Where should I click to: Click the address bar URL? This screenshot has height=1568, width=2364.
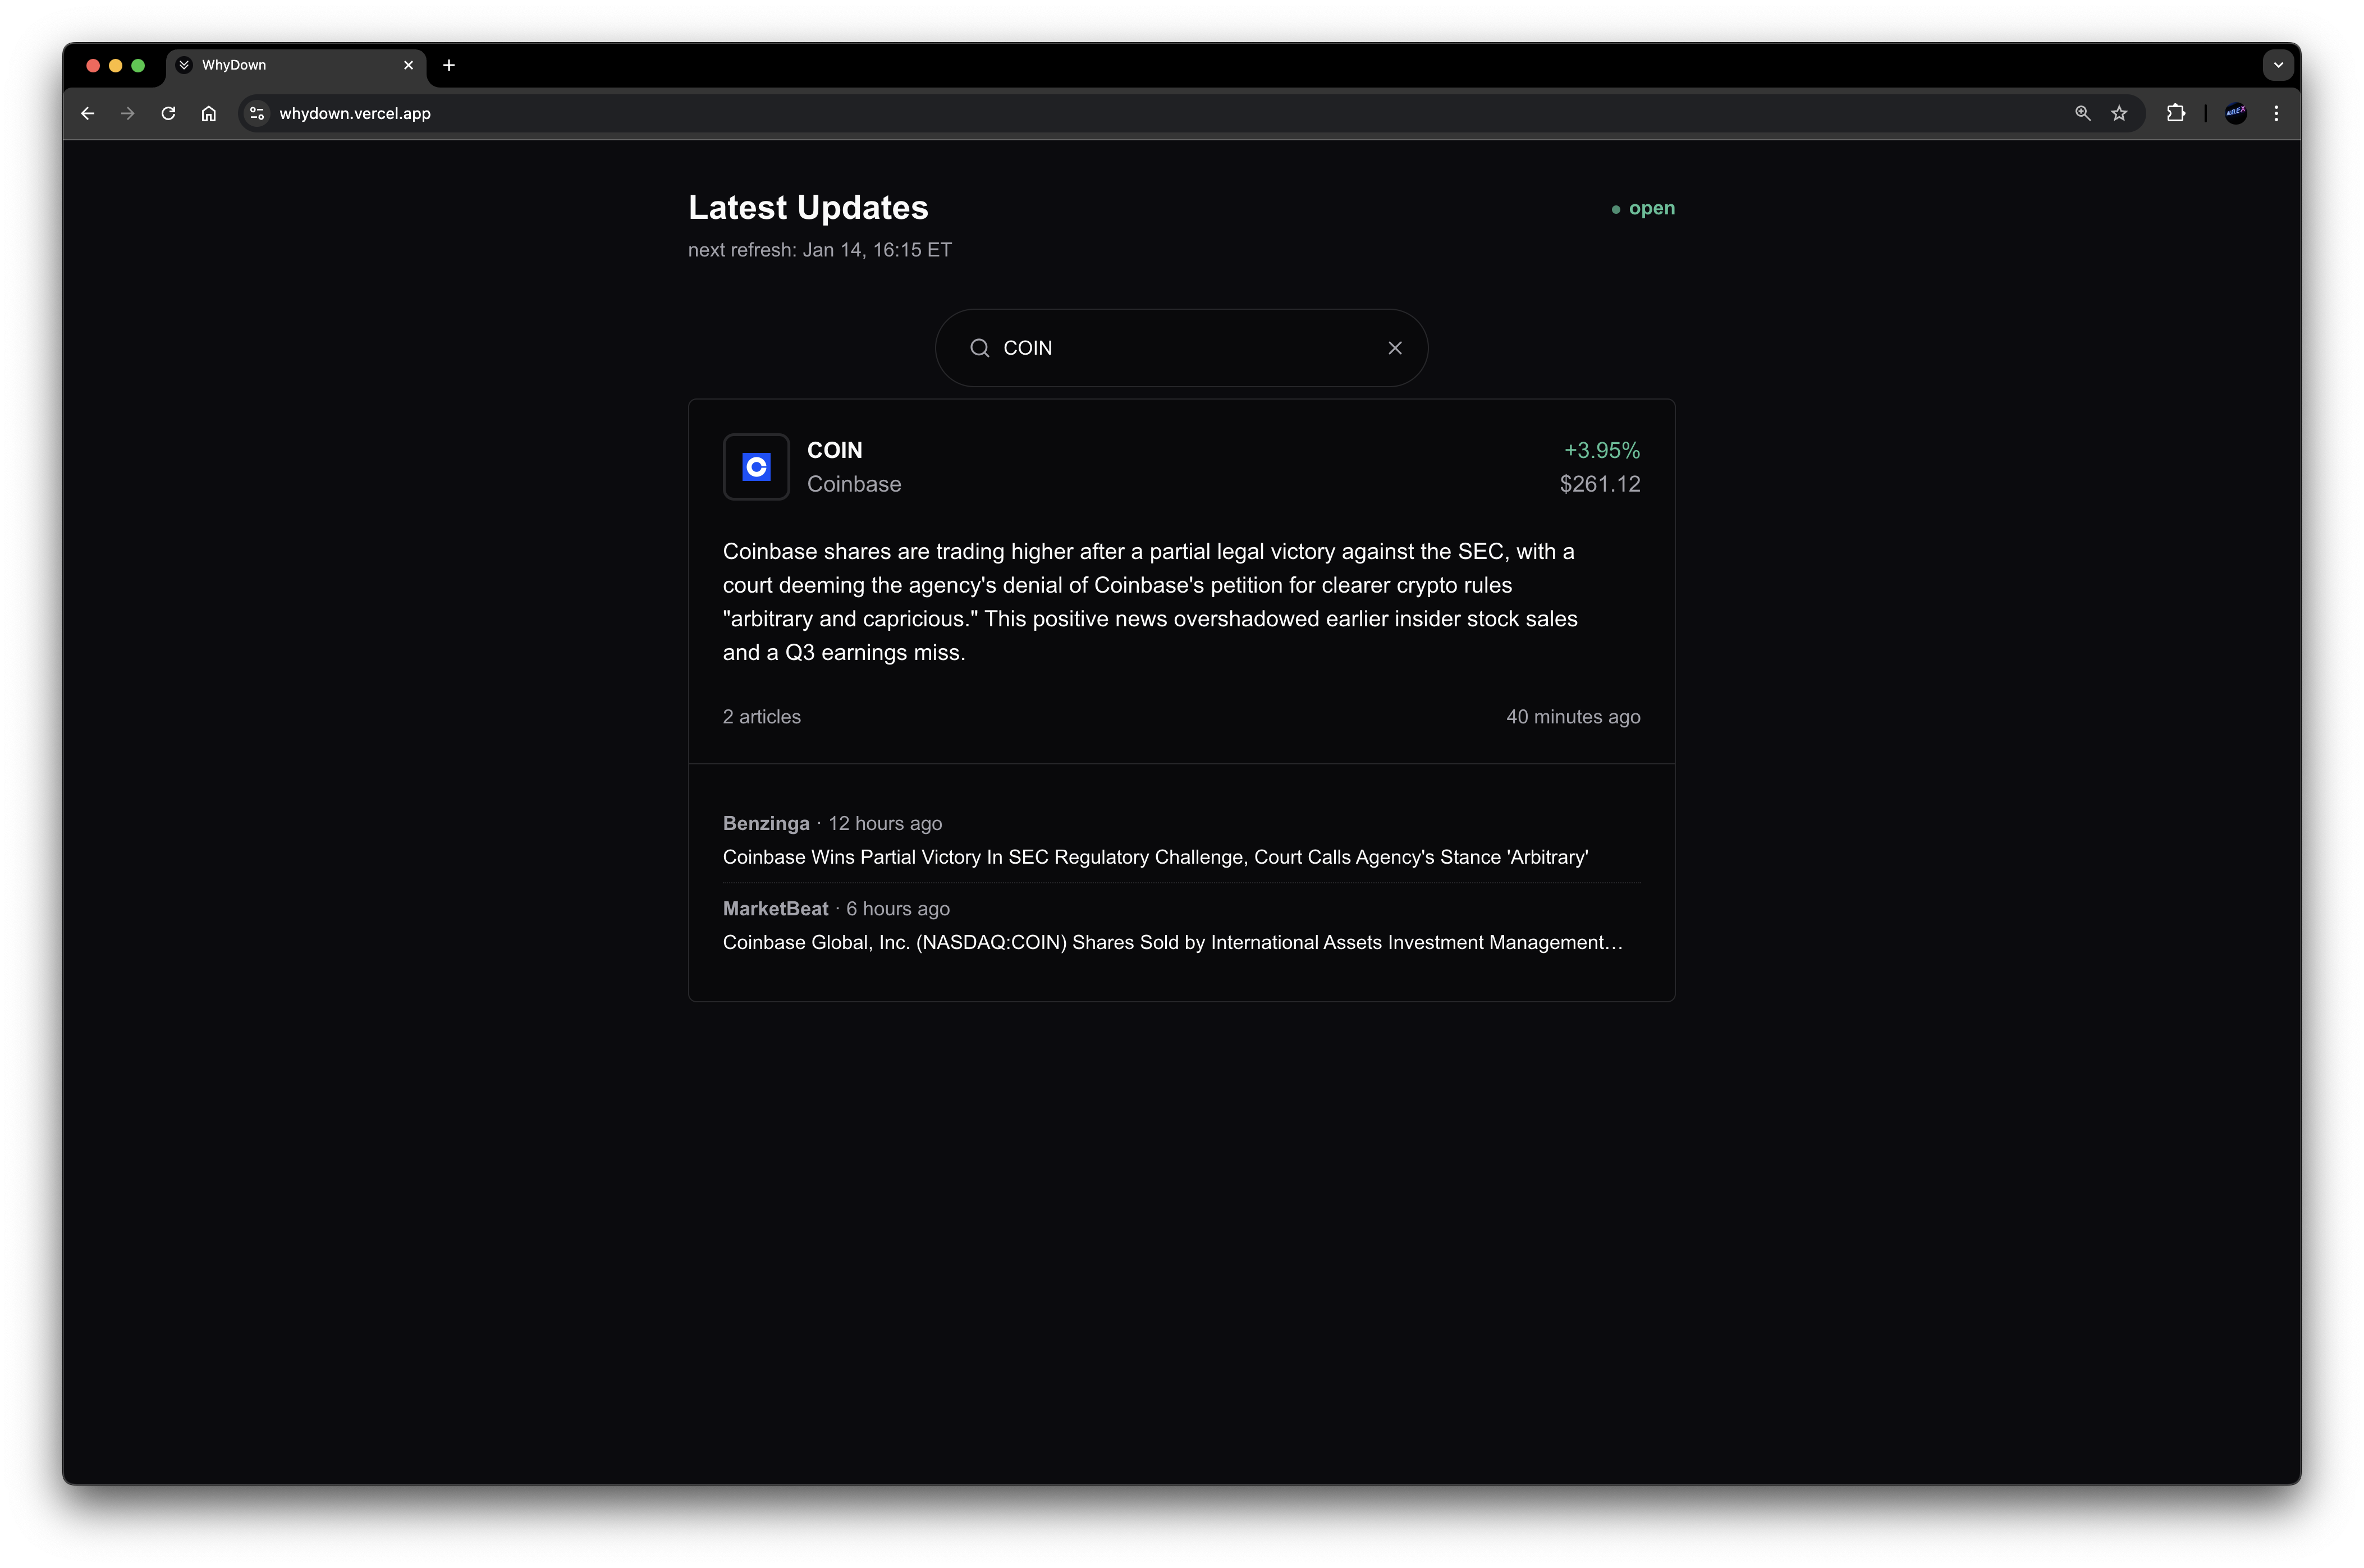pos(355,114)
